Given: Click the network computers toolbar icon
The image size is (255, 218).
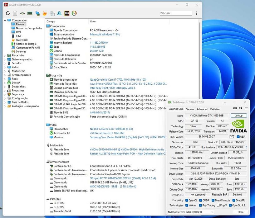Looking at the screenshot, I should 37,13.
